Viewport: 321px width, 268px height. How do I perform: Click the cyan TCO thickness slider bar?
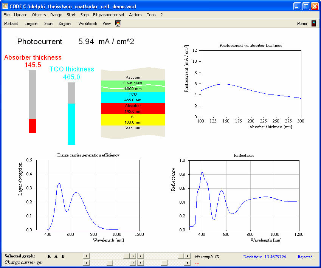pos(71,124)
